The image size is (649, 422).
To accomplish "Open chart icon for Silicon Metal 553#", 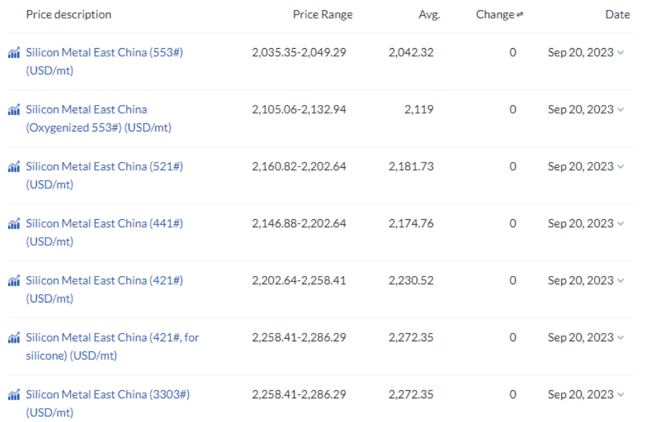I will pyautogui.click(x=14, y=53).
